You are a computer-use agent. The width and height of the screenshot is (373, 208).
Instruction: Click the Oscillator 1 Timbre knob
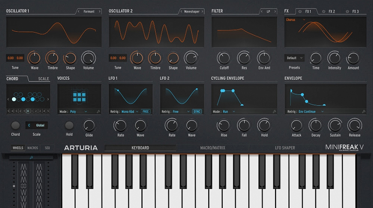(x=53, y=58)
